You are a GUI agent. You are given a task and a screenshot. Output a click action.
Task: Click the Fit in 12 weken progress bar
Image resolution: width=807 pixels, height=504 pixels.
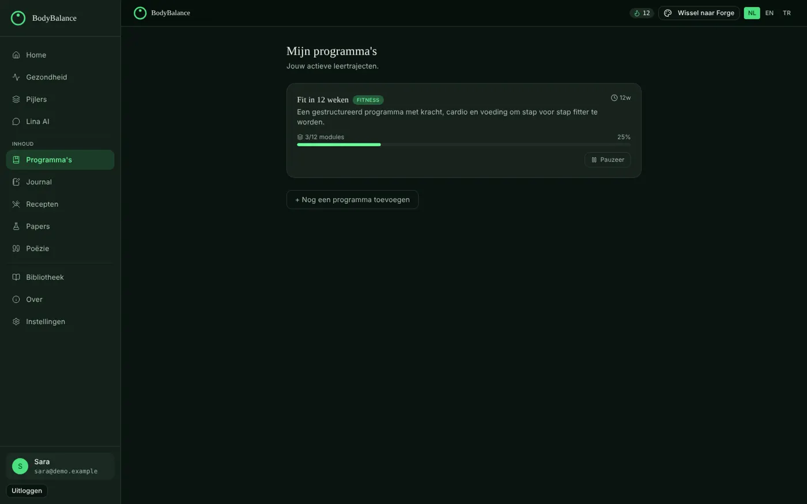(463, 145)
